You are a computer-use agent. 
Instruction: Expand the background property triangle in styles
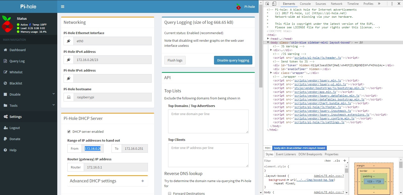(x=288, y=180)
